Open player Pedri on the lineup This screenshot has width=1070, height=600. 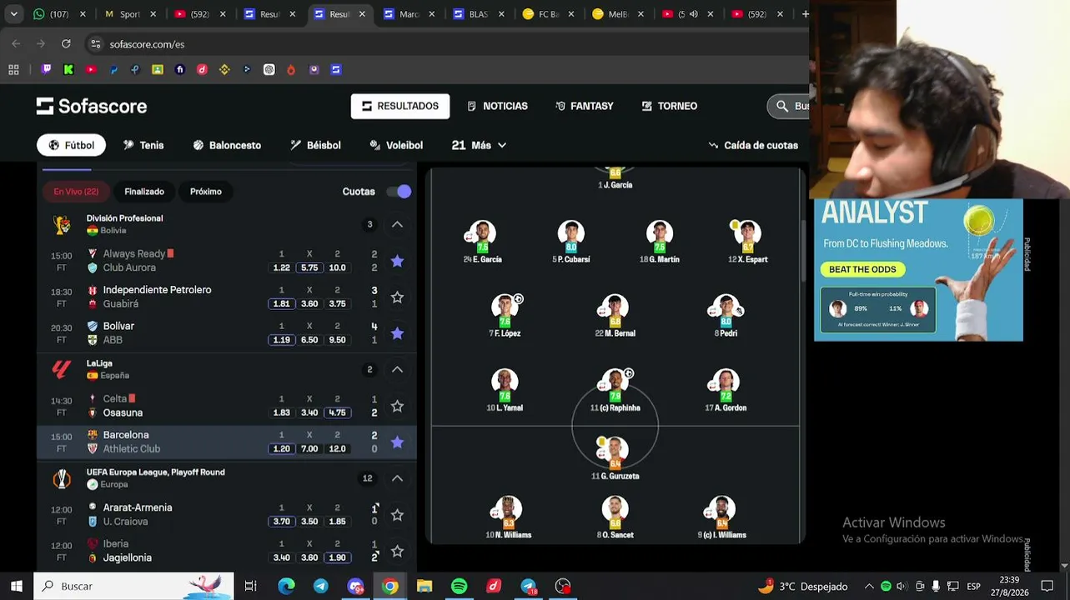pos(726,315)
